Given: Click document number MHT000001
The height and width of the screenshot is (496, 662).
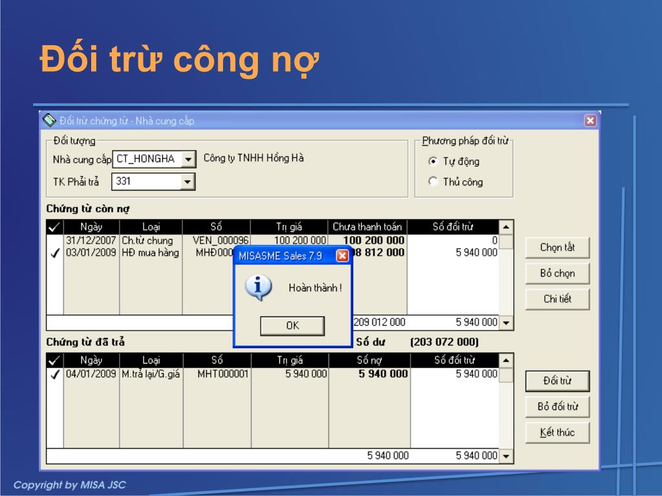Looking at the screenshot, I should [223, 374].
